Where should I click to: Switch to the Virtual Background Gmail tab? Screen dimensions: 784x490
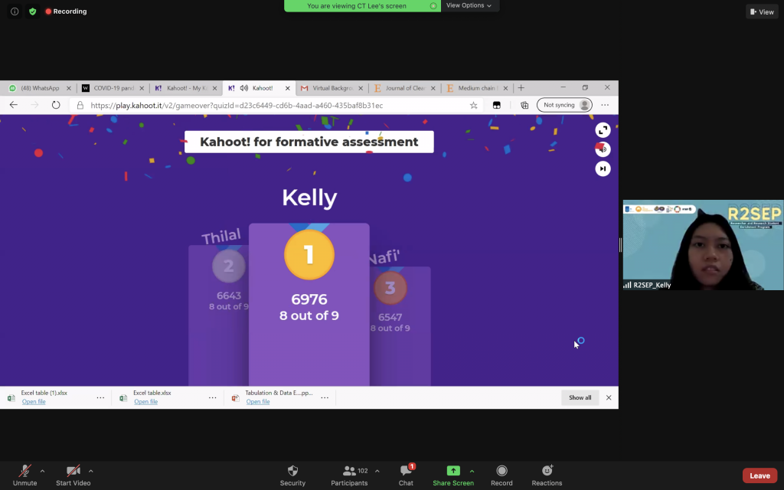coord(332,88)
